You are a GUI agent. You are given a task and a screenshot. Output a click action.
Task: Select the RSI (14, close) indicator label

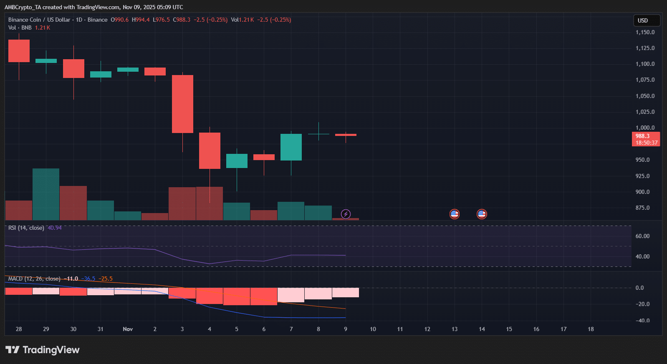tap(26, 228)
